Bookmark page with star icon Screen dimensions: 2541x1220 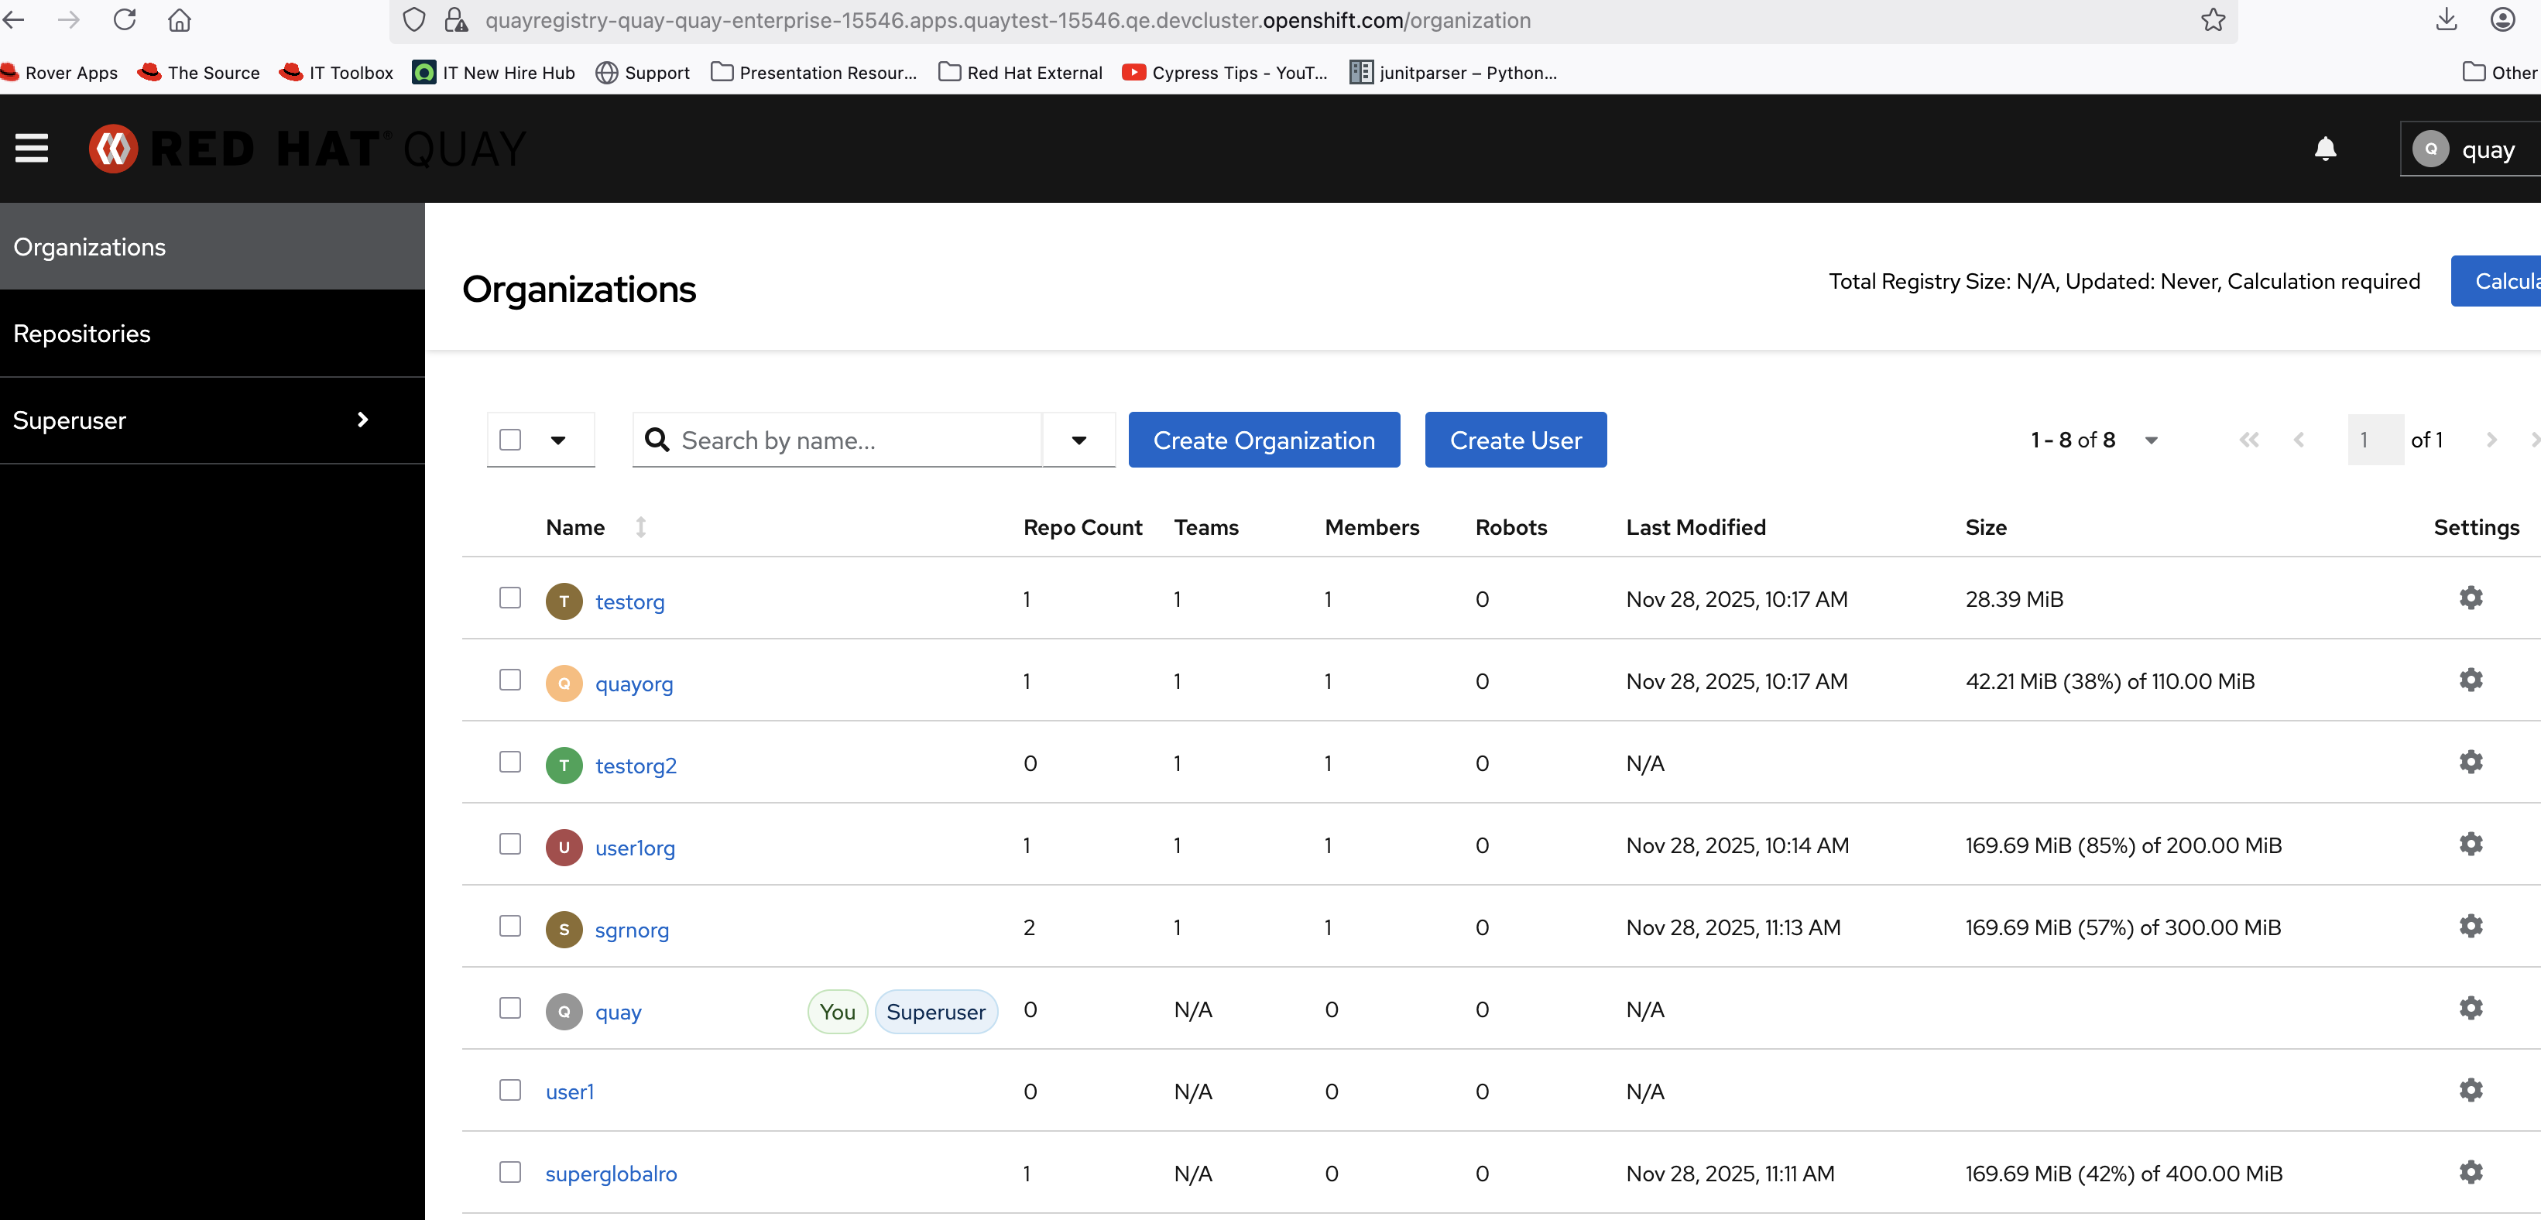pos(2213,21)
